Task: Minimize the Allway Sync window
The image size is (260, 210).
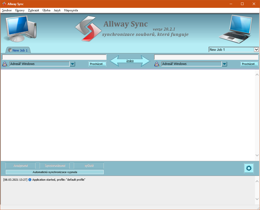Action: coord(231,4)
